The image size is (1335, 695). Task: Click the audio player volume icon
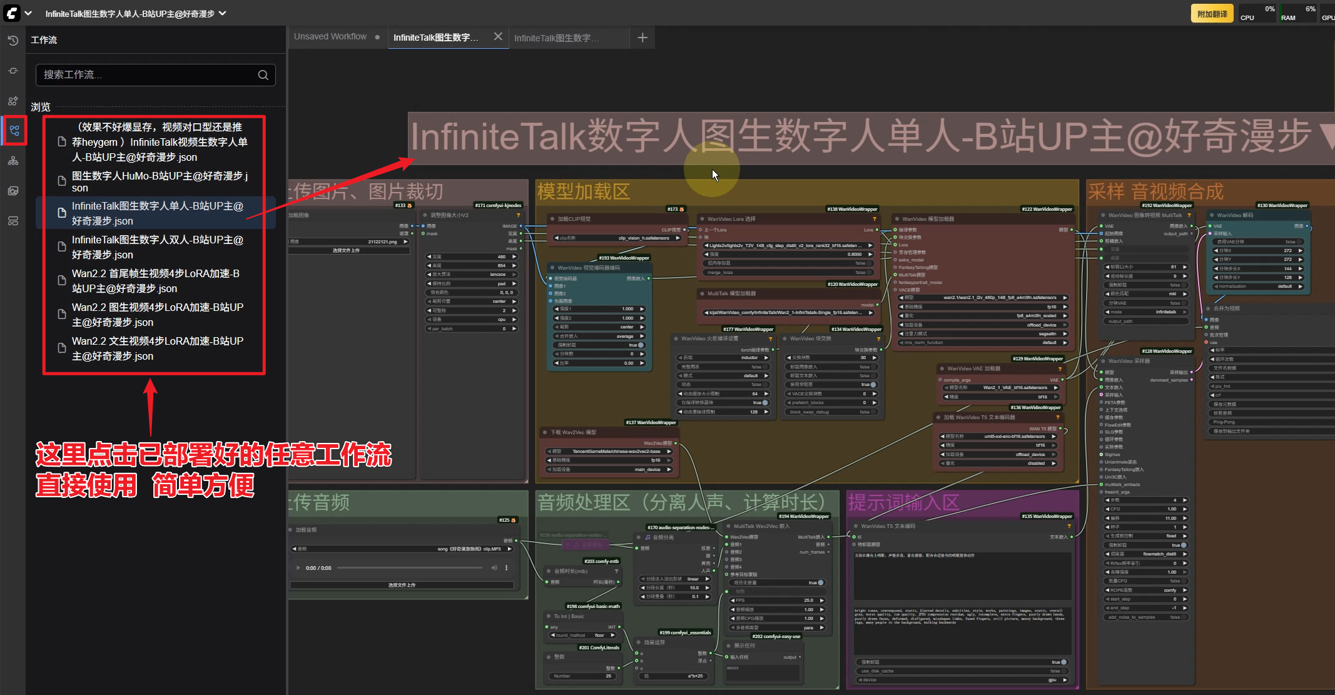[494, 568]
